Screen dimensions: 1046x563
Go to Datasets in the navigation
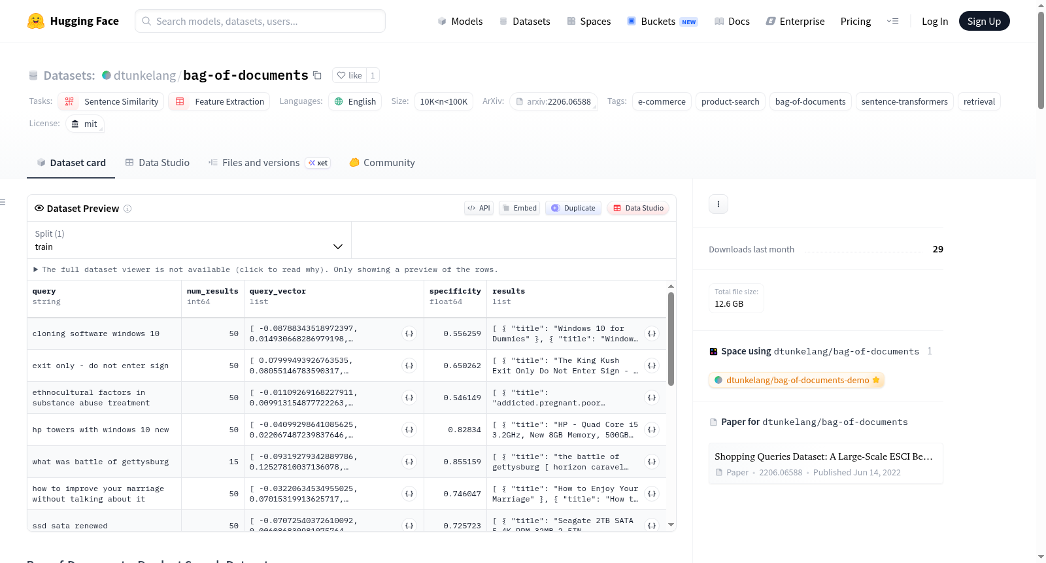pos(525,21)
